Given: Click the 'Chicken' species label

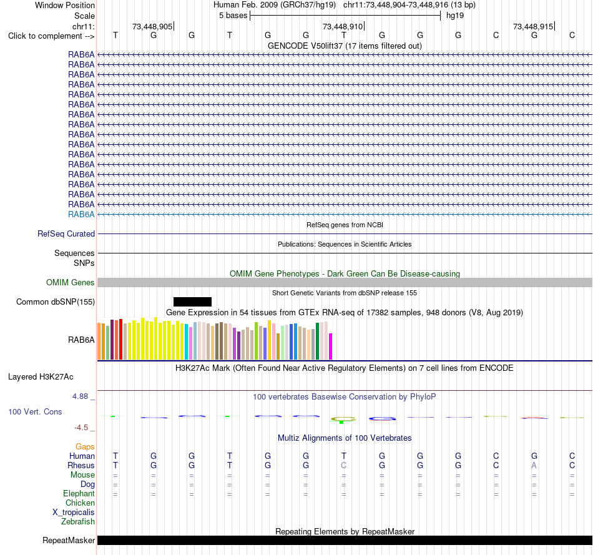Looking at the screenshot, I should point(80,503).
